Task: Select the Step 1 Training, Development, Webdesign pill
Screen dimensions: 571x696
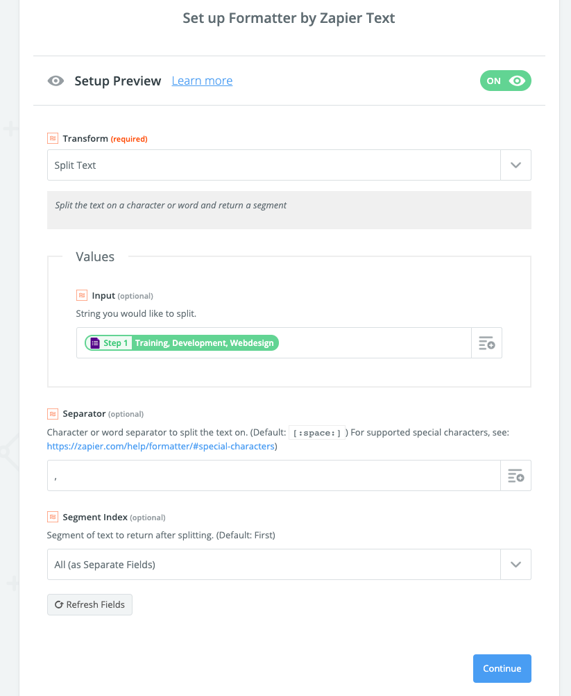Action: pos(182,342)
